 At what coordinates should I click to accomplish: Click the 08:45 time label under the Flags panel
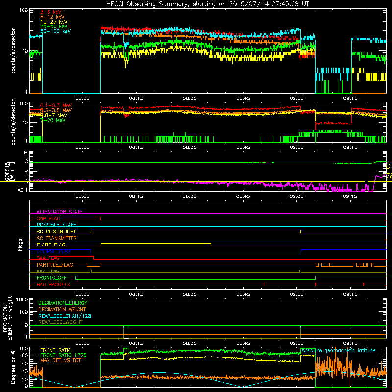click(243, 294)
